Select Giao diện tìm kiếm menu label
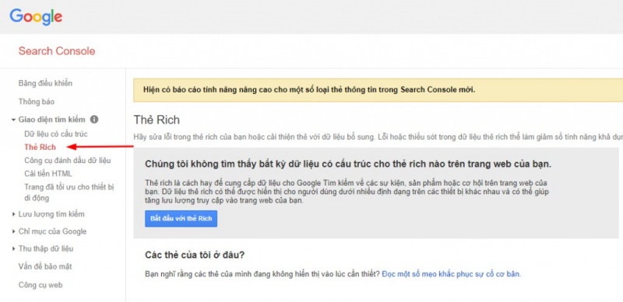The image size is (623, 302). 51,120
